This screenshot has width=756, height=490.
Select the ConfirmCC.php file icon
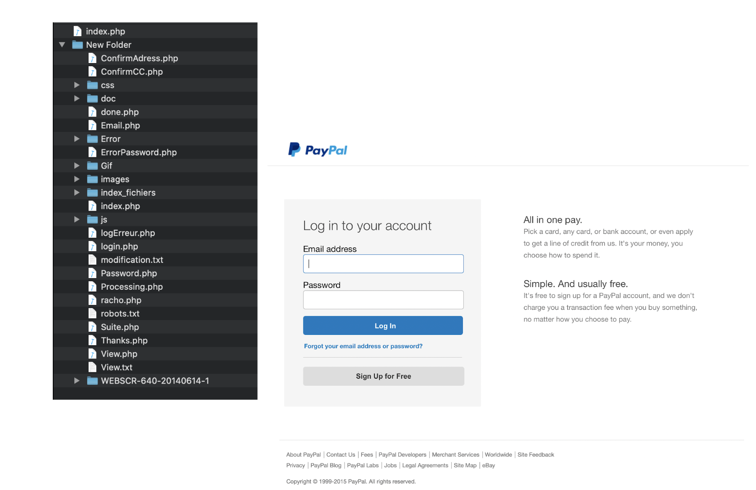point(93,72)
